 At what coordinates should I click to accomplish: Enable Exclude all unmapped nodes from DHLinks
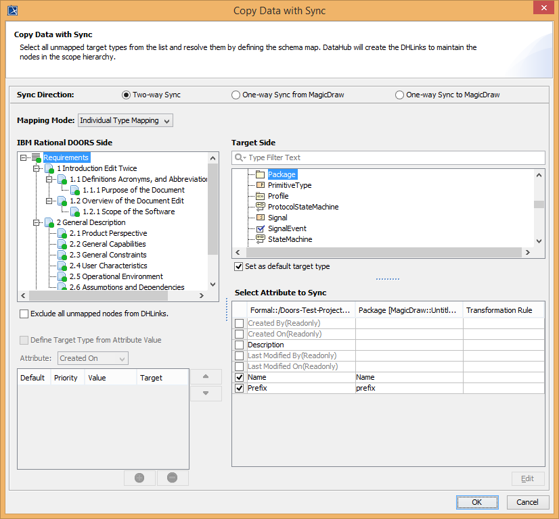click(x=24, y=314)
